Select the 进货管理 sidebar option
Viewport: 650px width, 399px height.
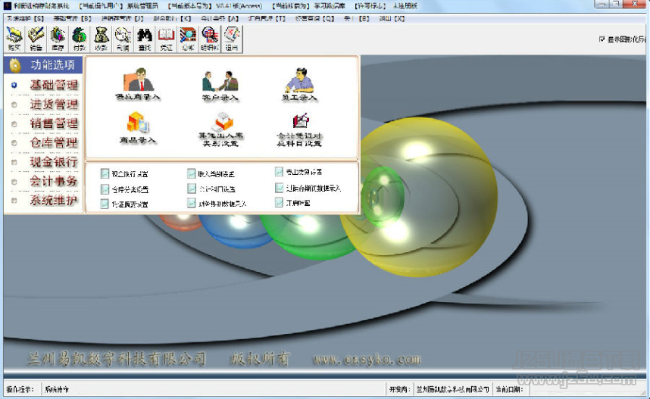click(54, 104)
